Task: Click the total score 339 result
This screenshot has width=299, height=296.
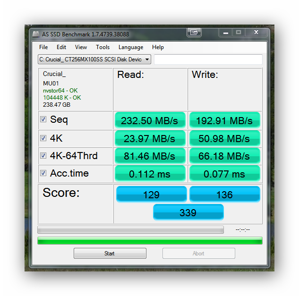Action: (188, 212)
